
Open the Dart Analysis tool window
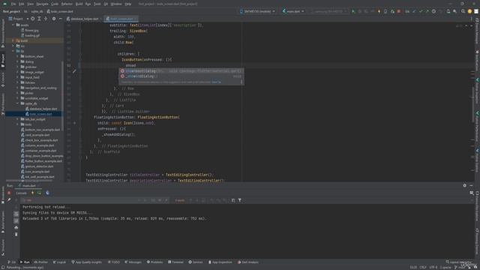click(248, 262)
